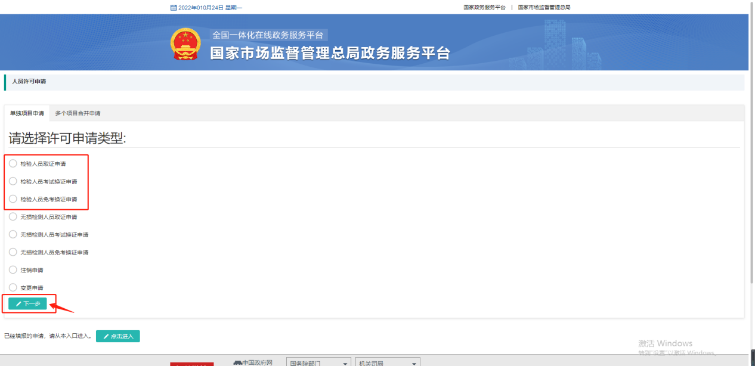The image size is (755, 366).
Task: Select 无损检测人员取证申请 radio option
Action: (x=13, y=217)
